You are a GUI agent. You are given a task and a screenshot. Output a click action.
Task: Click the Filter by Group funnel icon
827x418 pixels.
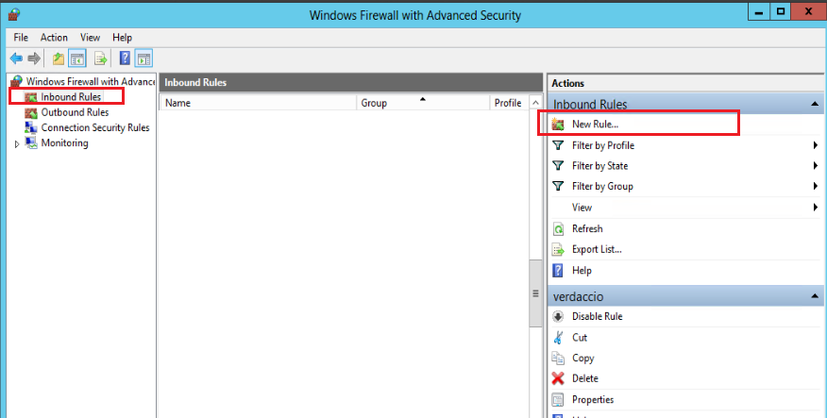(558, 186)
